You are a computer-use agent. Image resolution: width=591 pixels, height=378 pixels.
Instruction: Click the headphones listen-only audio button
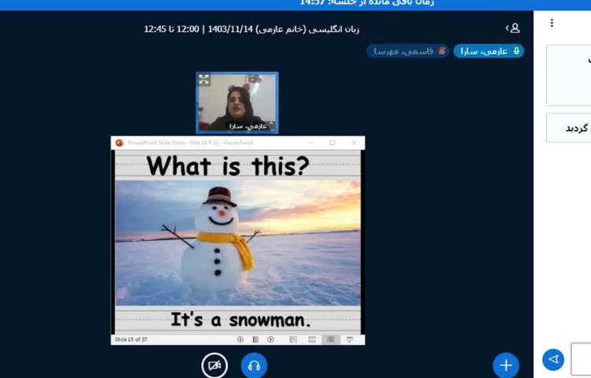click(x=254, y=365)
